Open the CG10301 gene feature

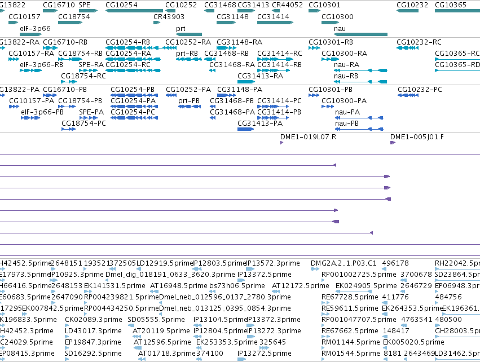(314, 11)
